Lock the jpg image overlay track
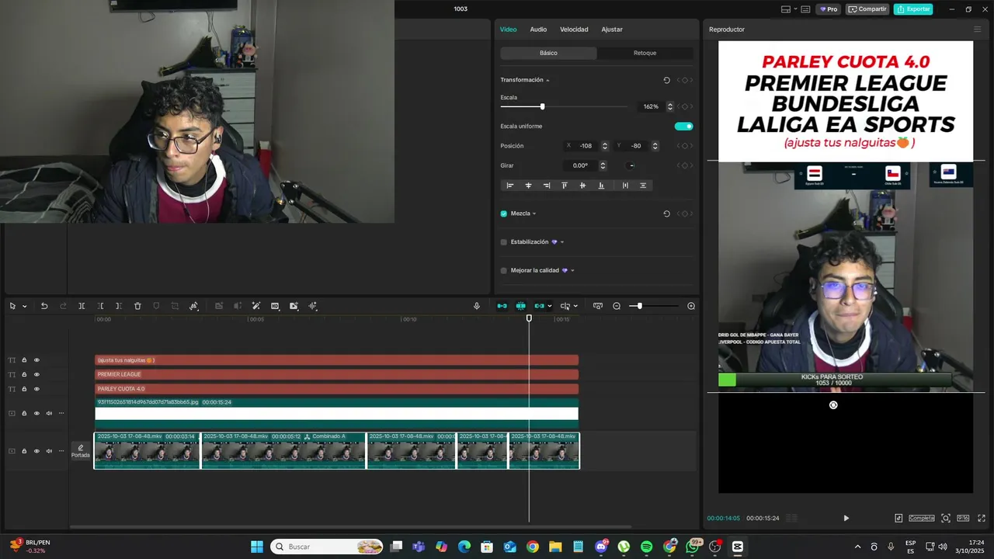 pyautogui.click(x=24, y=413)
